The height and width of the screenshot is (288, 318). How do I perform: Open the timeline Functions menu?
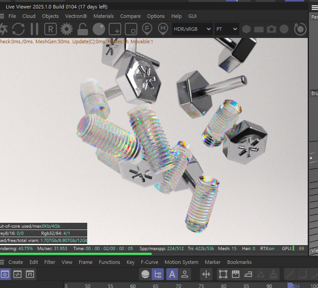(110, 262)
